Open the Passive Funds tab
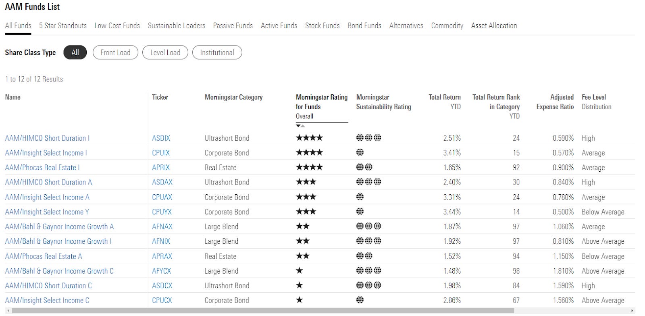 click(233, 25)
